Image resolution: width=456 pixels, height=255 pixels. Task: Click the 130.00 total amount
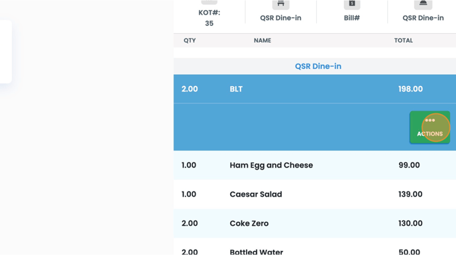coord(410,223)
